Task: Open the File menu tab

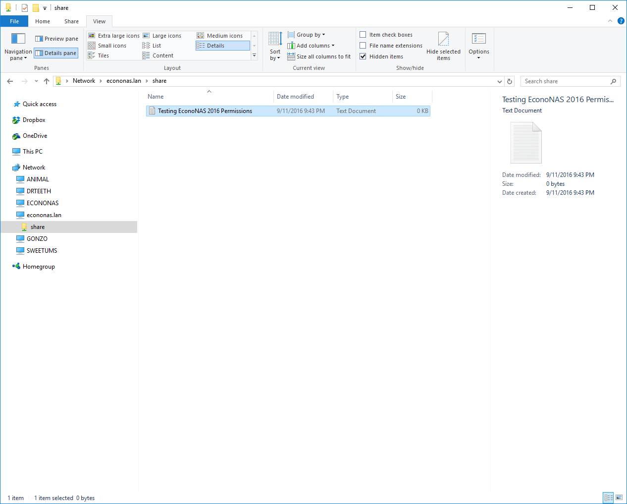Action: [x=14, y=21]
